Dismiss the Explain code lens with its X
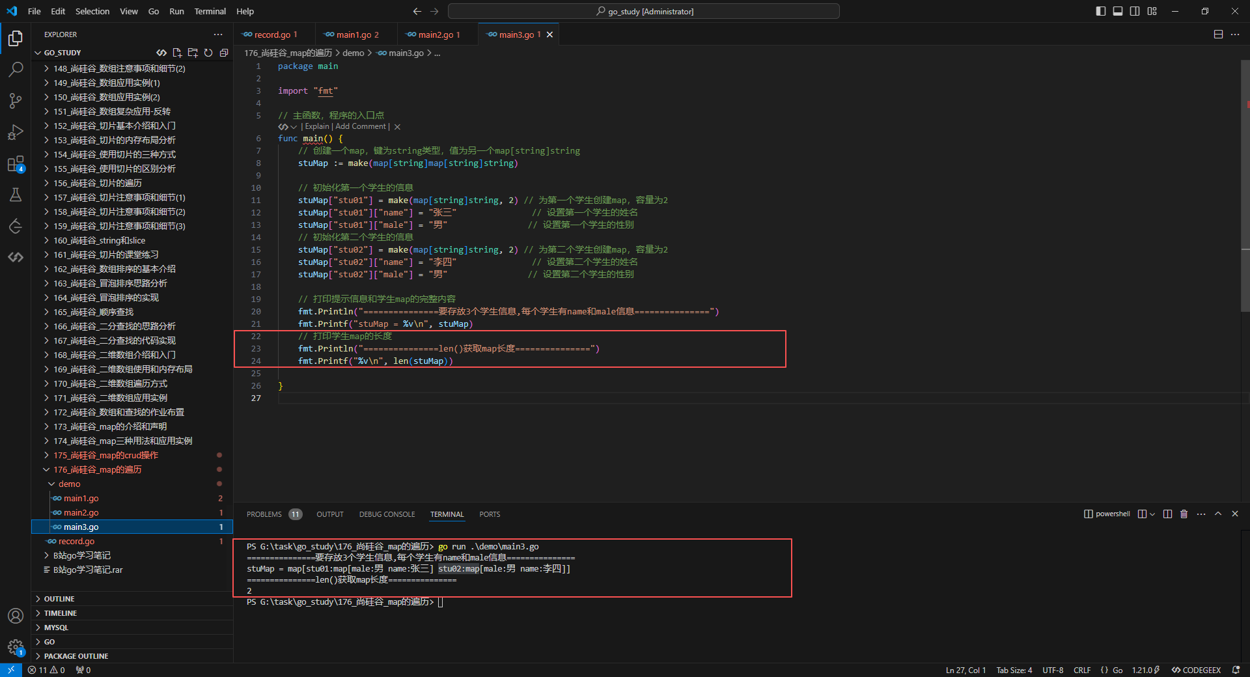Image resolution: width=1250 pixels, height=677 pixels. (397, 127)
